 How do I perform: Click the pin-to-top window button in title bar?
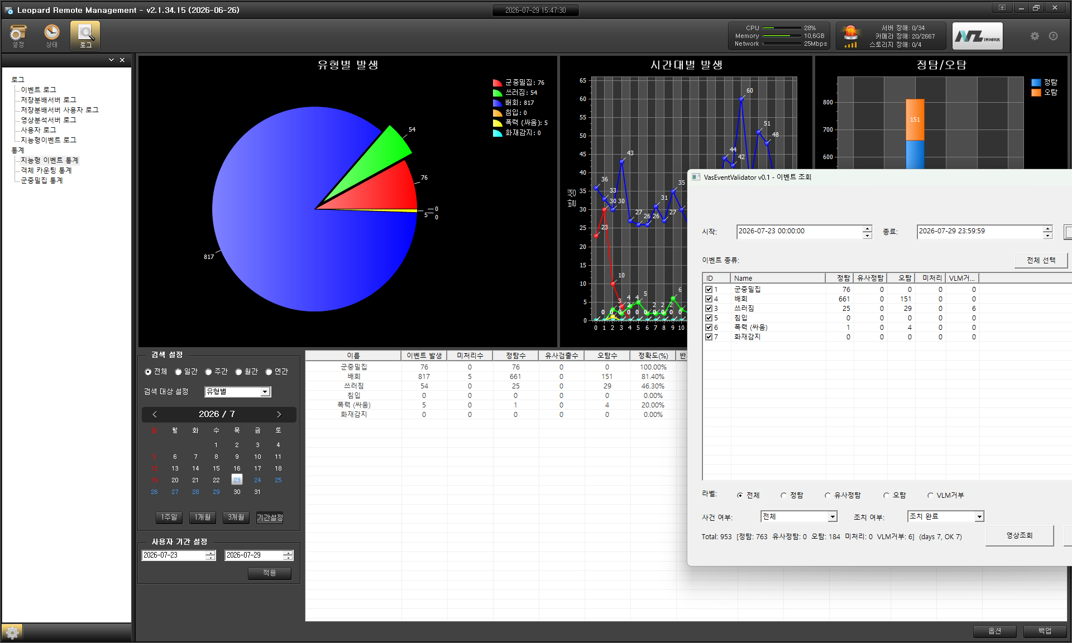click(x=1002, y=8)
